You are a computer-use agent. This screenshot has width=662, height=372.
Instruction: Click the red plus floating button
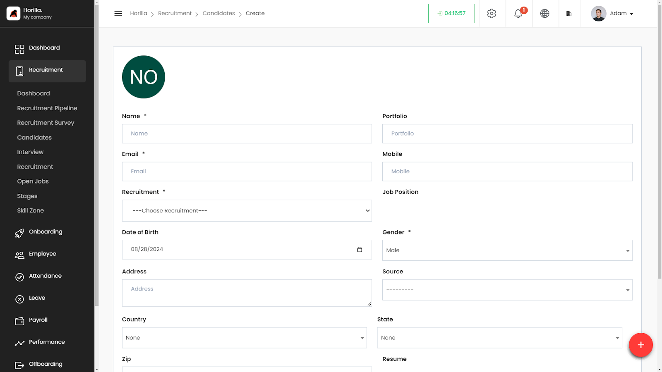pyautogui.click(x=641, y=345)
